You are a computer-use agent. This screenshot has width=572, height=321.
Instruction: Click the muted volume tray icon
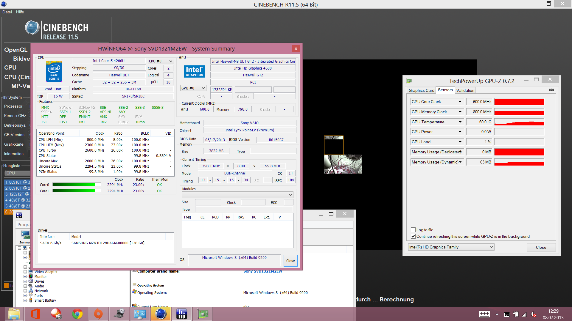[x=533, y=314]
